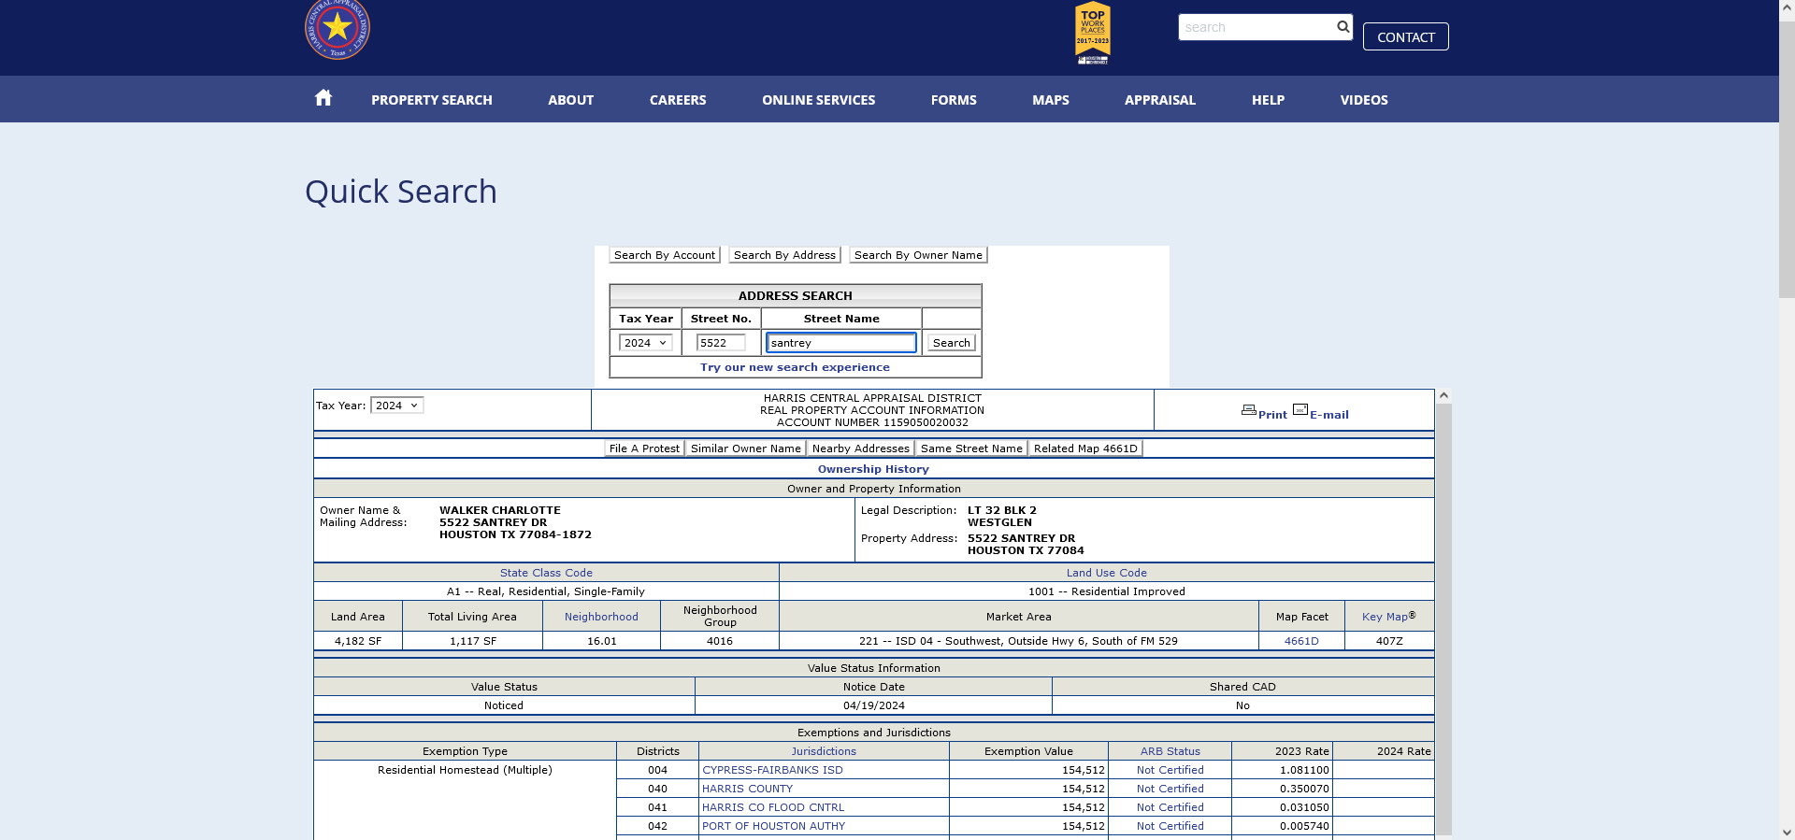Click the E-mail envelope icon
The image size is (1795, 840).
(x=1300, y=410)
